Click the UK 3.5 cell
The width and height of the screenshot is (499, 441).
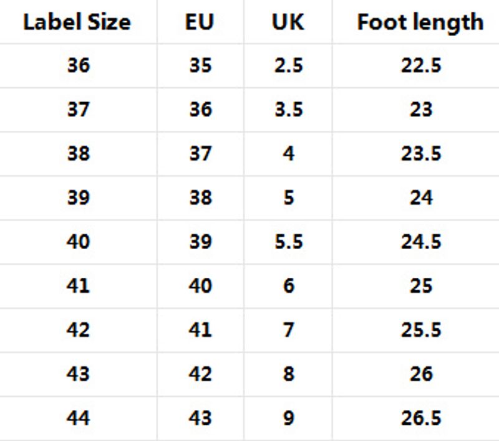[x=288, y=110]
